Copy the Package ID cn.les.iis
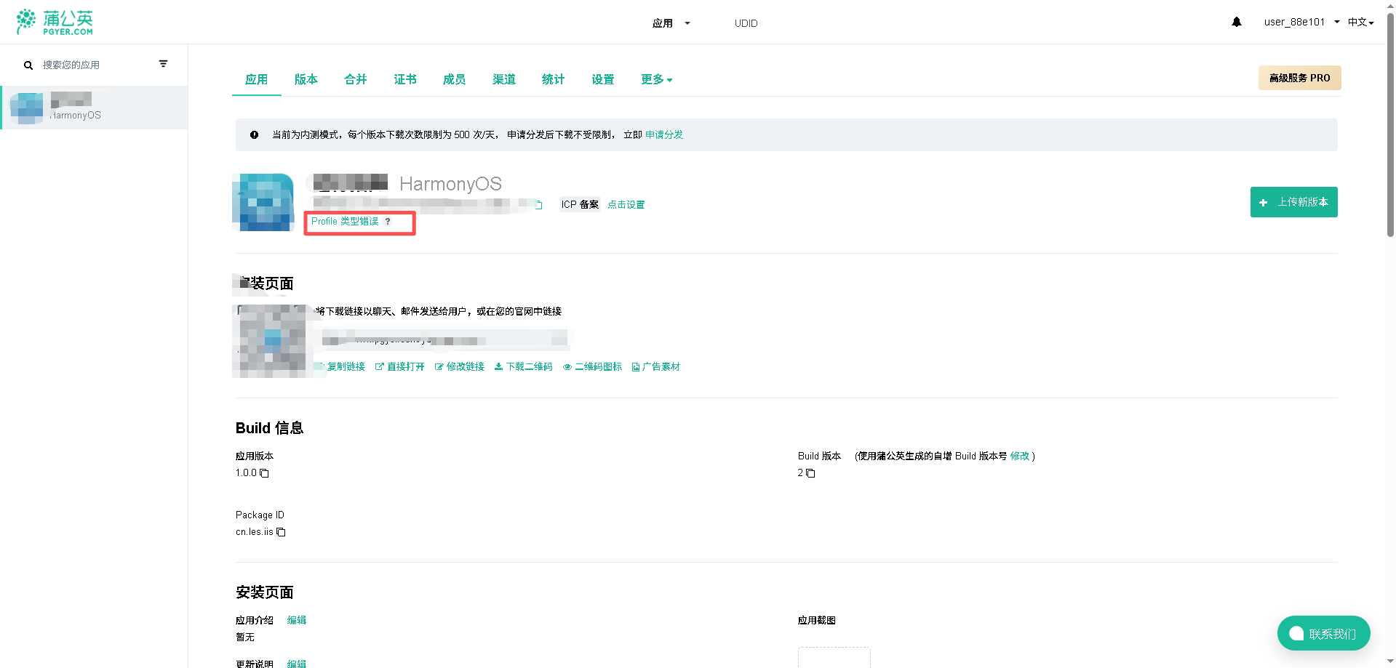 click(281, 532)
